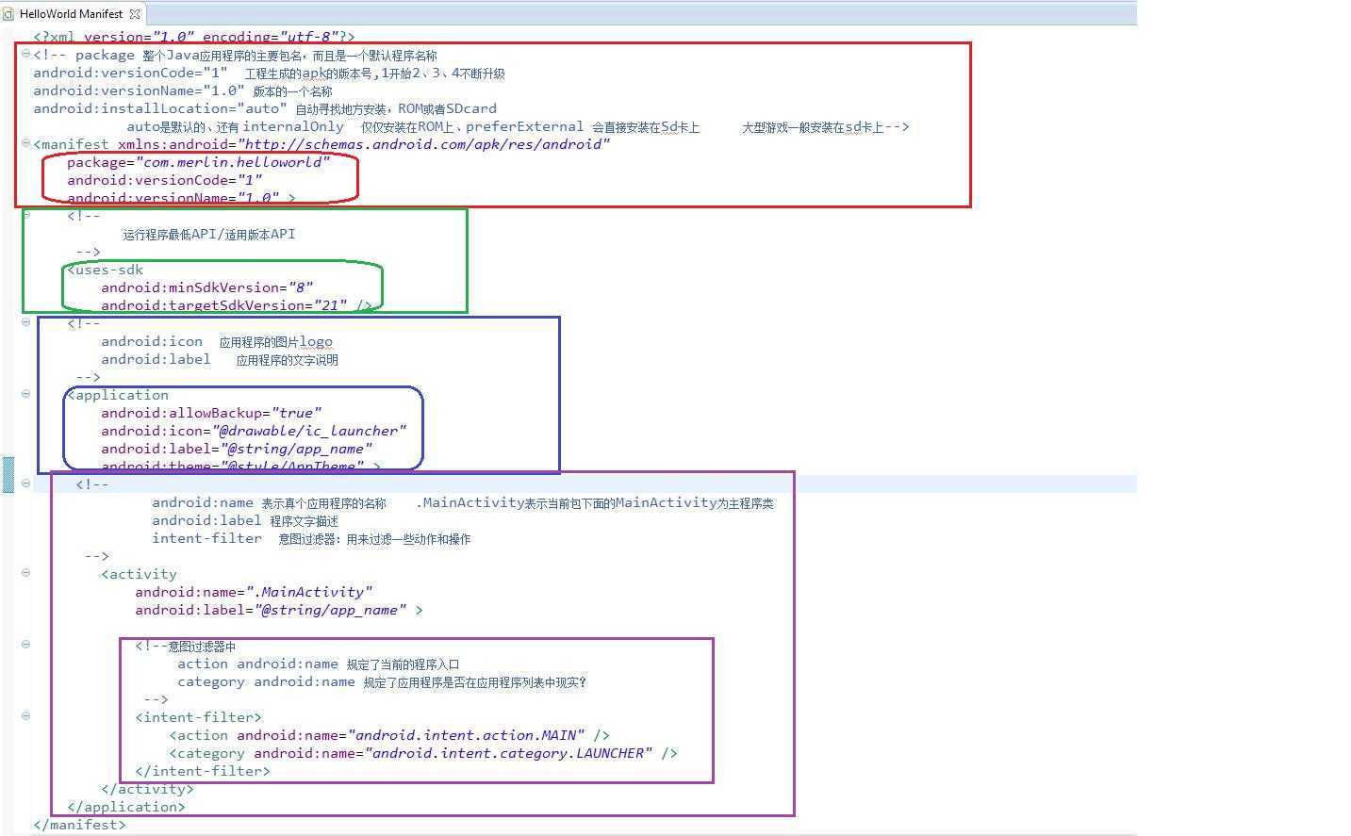Click the '</manifest>' closing tag
Viewport: 1351px width, 836px height.
(79, 825)
